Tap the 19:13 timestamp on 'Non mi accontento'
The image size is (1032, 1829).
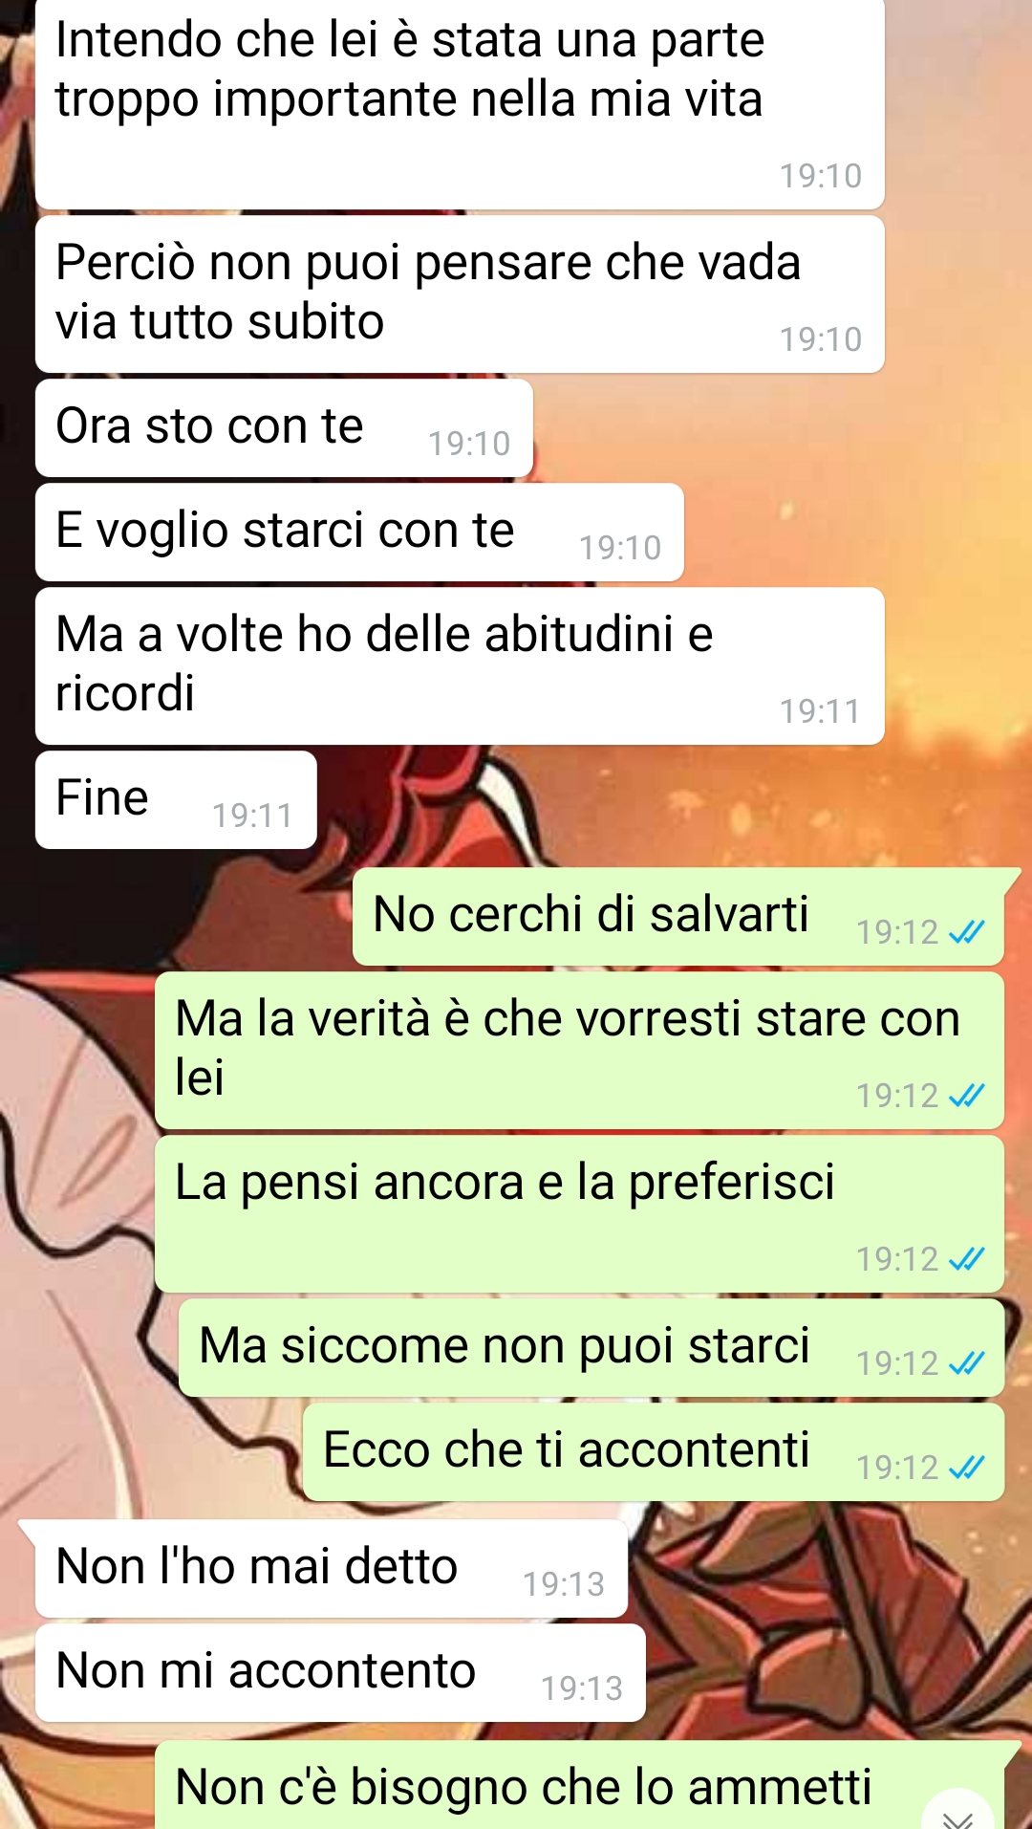(582, 1688)
